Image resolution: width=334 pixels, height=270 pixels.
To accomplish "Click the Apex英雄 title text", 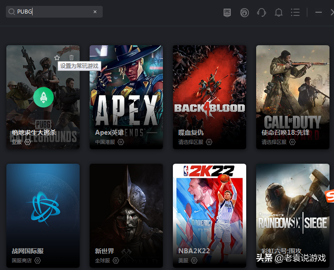I will [x=110, y=133].
